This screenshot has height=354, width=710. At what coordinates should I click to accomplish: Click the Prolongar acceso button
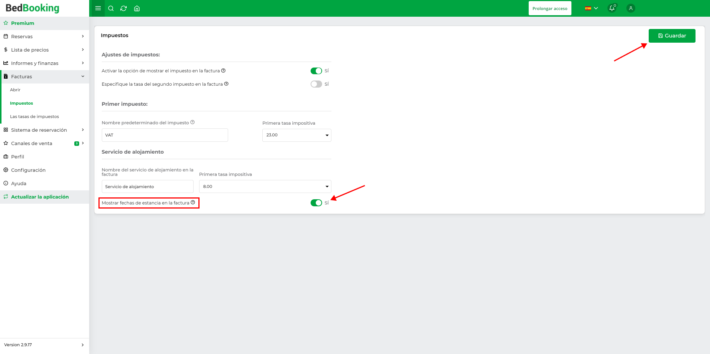(550, 8)
